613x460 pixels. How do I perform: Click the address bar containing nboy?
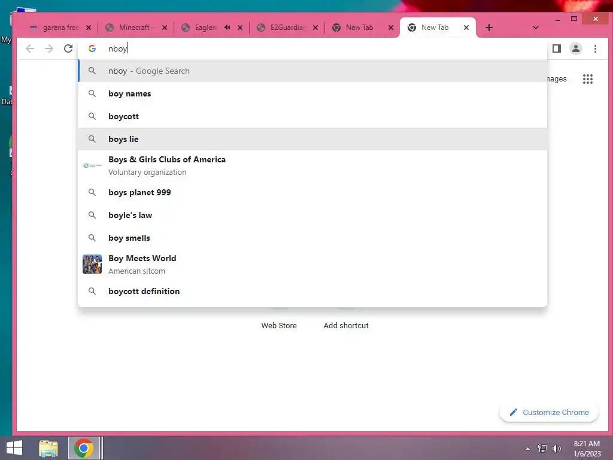pyautogui.click(x=312, y=49)
